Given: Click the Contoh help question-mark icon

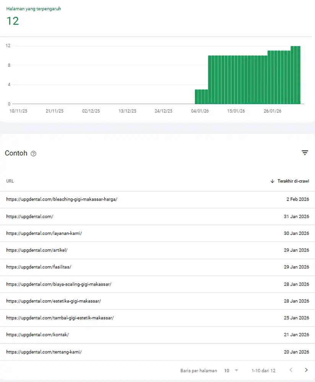Looking at the screenshot, I should 33,154.
